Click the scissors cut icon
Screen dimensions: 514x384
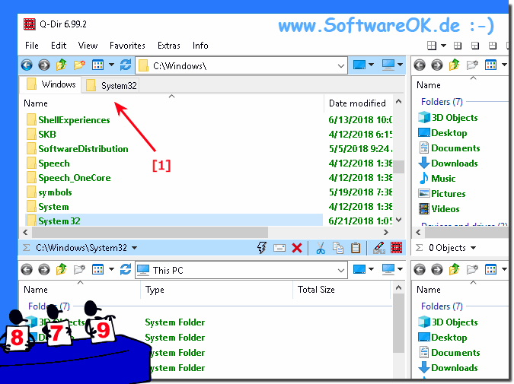pyautogui.click(x=321, y=248)
